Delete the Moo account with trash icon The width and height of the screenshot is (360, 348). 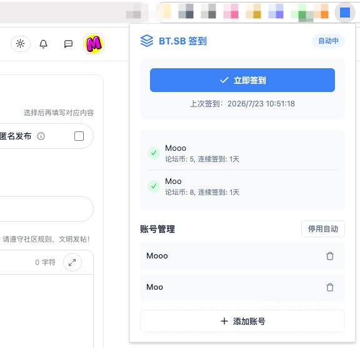[x=330, y=287]
